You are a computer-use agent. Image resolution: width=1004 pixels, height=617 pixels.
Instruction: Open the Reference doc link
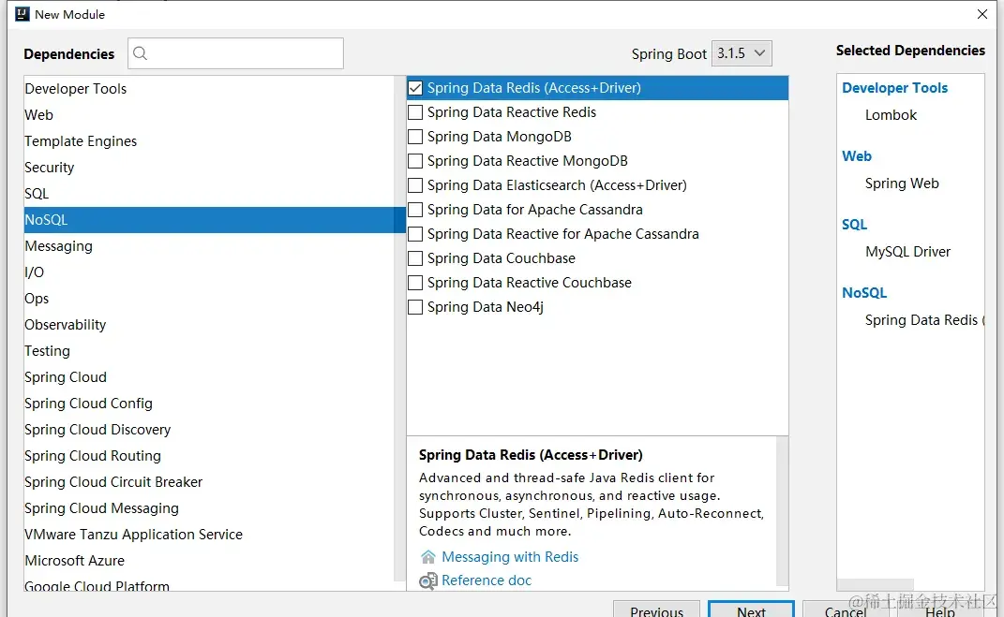click(487, 580)
